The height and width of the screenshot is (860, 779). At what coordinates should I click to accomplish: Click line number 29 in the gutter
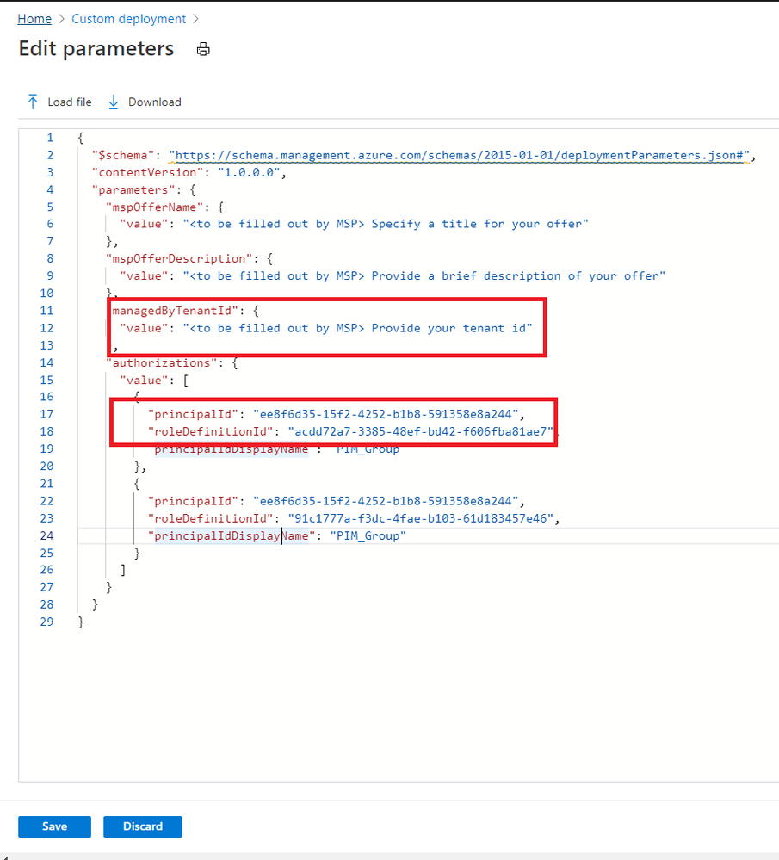coord(46,622)
